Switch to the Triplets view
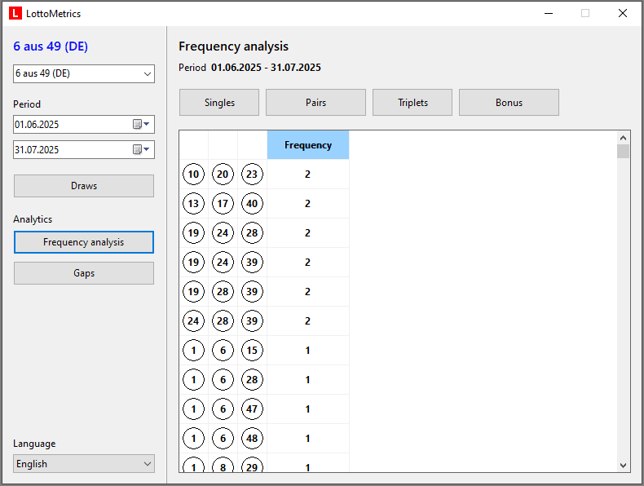The image size is (644, 486). tap(412, 102)
